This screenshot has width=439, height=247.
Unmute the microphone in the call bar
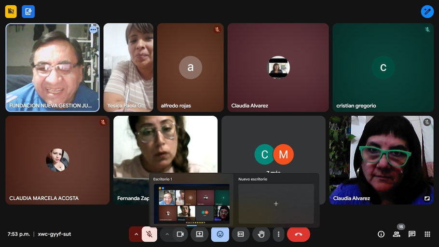150,234
